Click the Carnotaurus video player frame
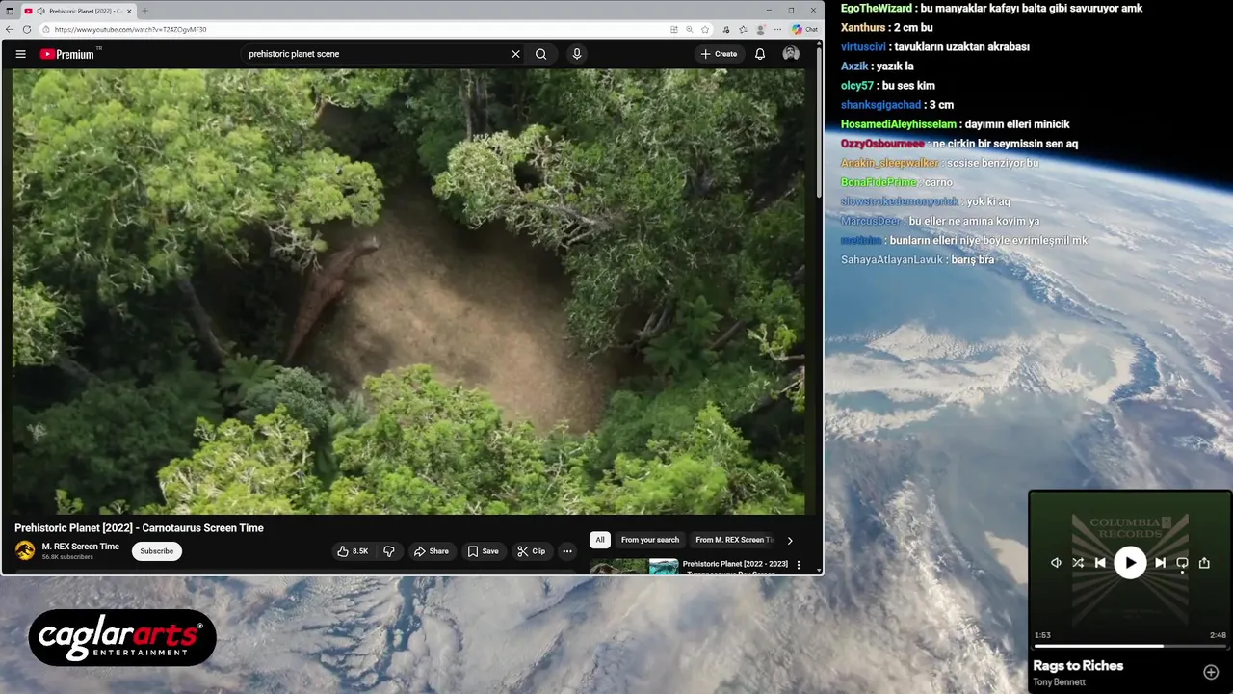 [408, 291]
